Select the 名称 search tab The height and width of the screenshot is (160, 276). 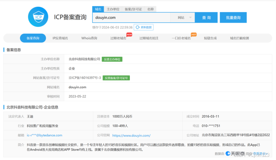(x=150, y=9)
